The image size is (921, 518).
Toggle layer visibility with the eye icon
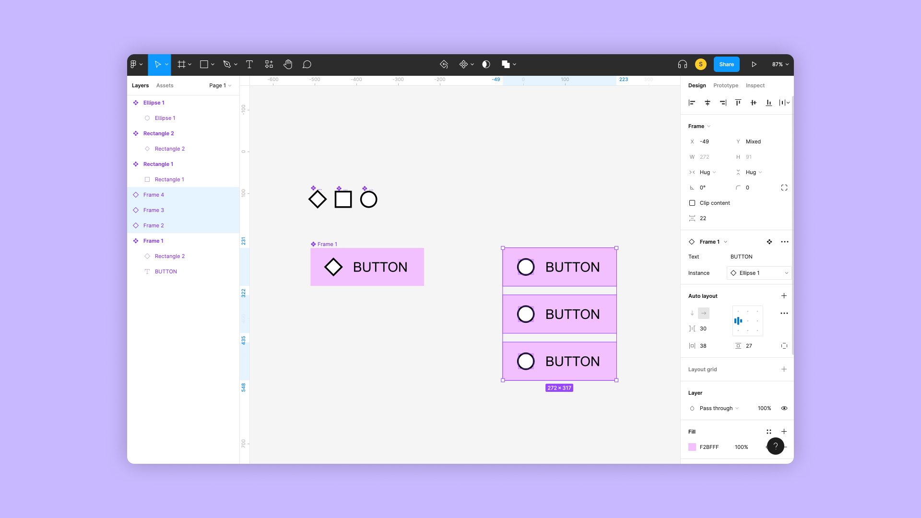(784, 408)
